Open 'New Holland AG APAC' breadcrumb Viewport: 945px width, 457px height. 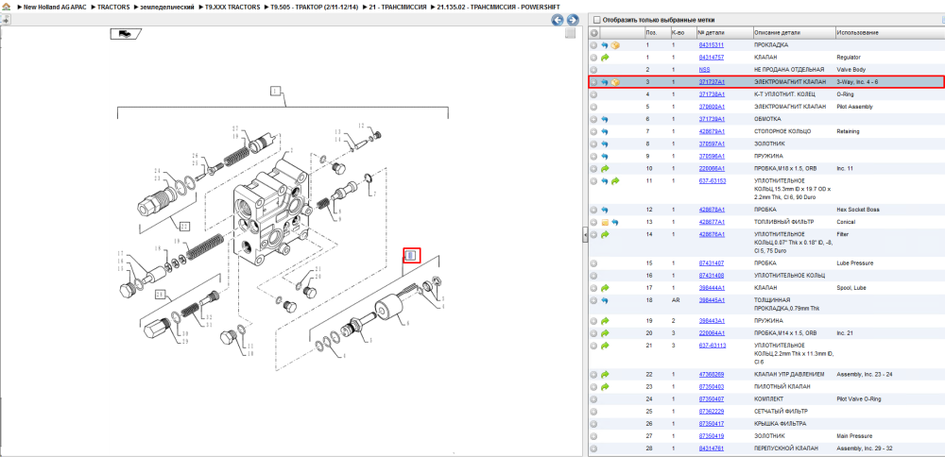tap(56, 7)
